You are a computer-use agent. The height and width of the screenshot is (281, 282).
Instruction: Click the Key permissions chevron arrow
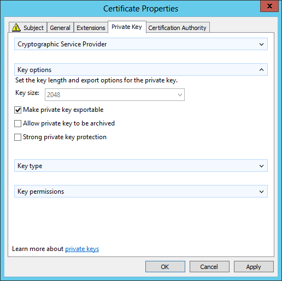tap(261, 192)
